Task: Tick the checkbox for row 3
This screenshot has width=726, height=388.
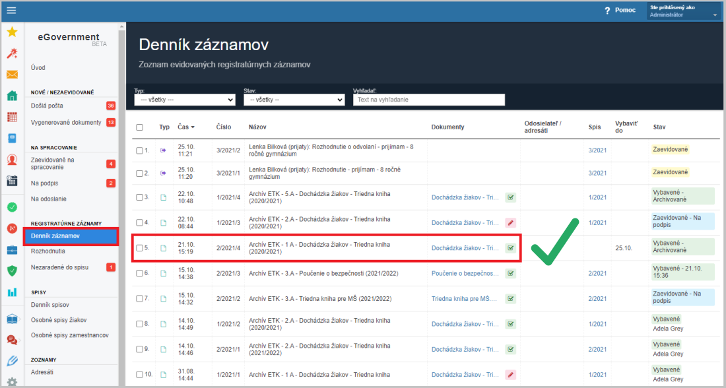Action: [x=139, y=197]
